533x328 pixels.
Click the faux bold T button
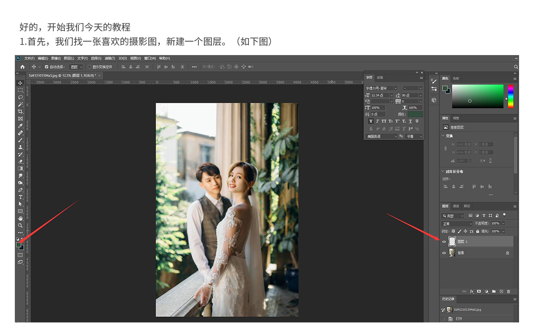click(x=370, y=121)
